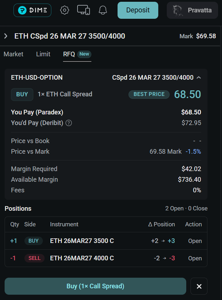Click the -1.5% price vs mark value
Image resolution: width=222 pixels, height=300 pixels.
click(193, 152)
